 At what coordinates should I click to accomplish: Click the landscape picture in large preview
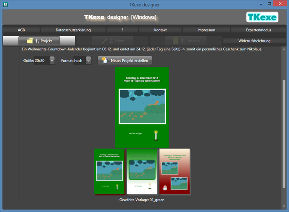pyautogui.click(x=142, y=106)
